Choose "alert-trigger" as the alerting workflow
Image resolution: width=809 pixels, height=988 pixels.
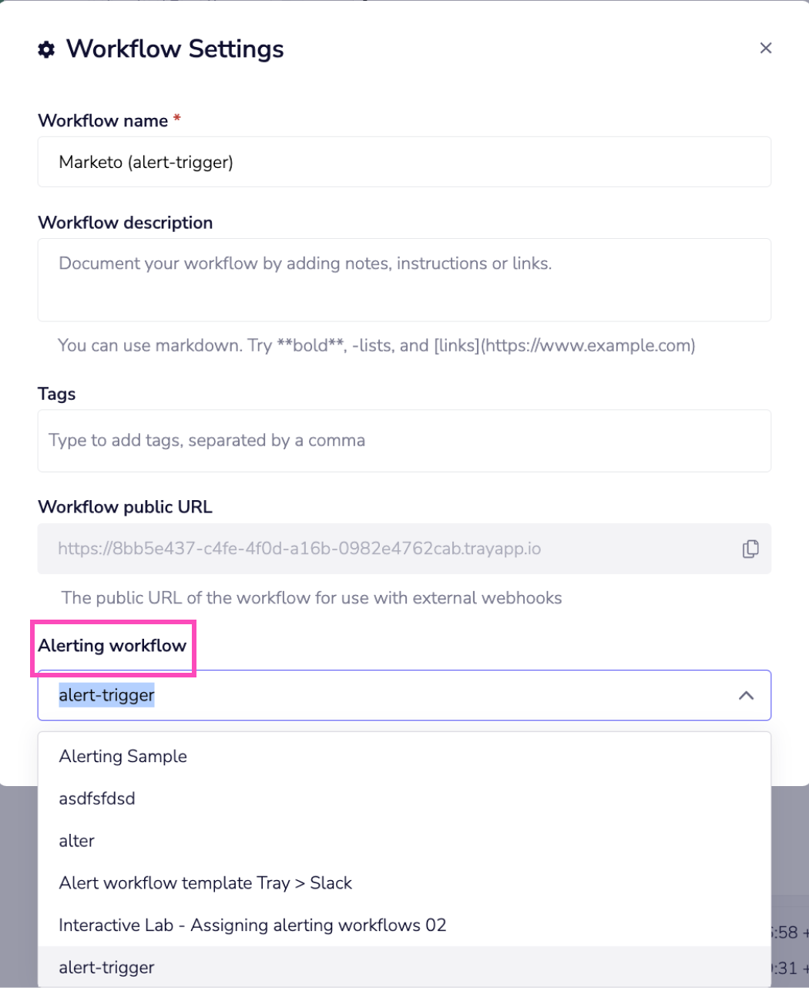(106, 967)
